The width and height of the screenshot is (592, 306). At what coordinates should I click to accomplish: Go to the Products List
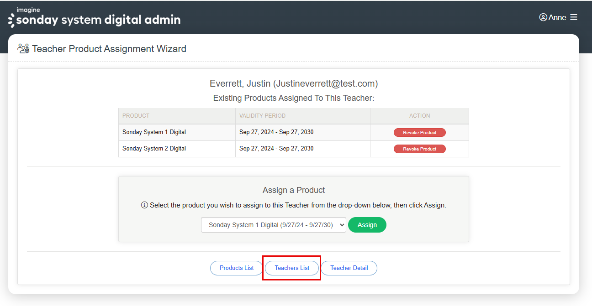pos(237,268)
